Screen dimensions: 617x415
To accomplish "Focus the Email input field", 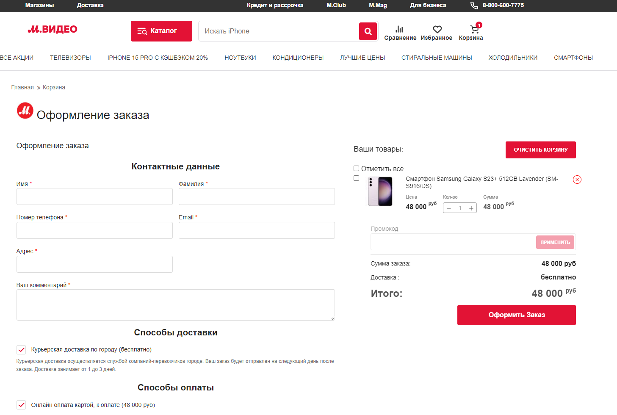I will pyautogui.click(x=257, y=230).
